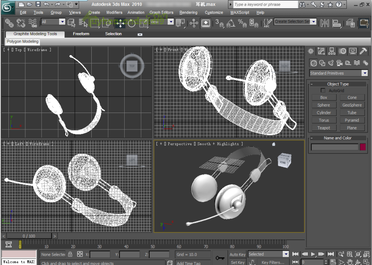
Task: Switch to the ribbon Selection tab
Action: click(x=113, y=34)
